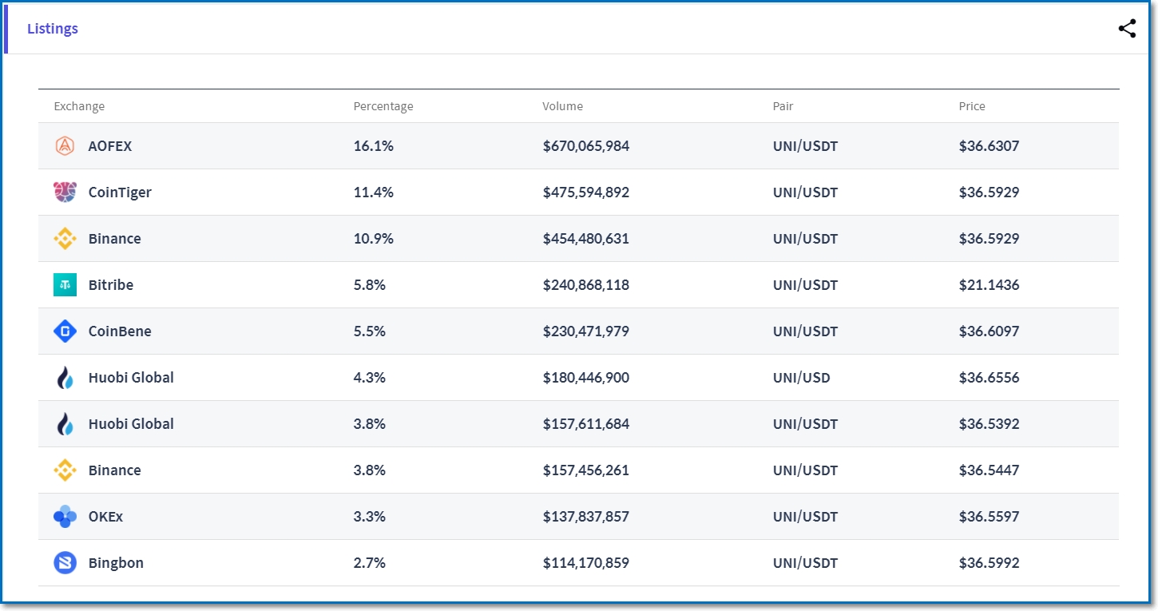The image size is (1158, 611).
Task: Click the Binance logo in the 10.9% row
Action: click(65, 239)
